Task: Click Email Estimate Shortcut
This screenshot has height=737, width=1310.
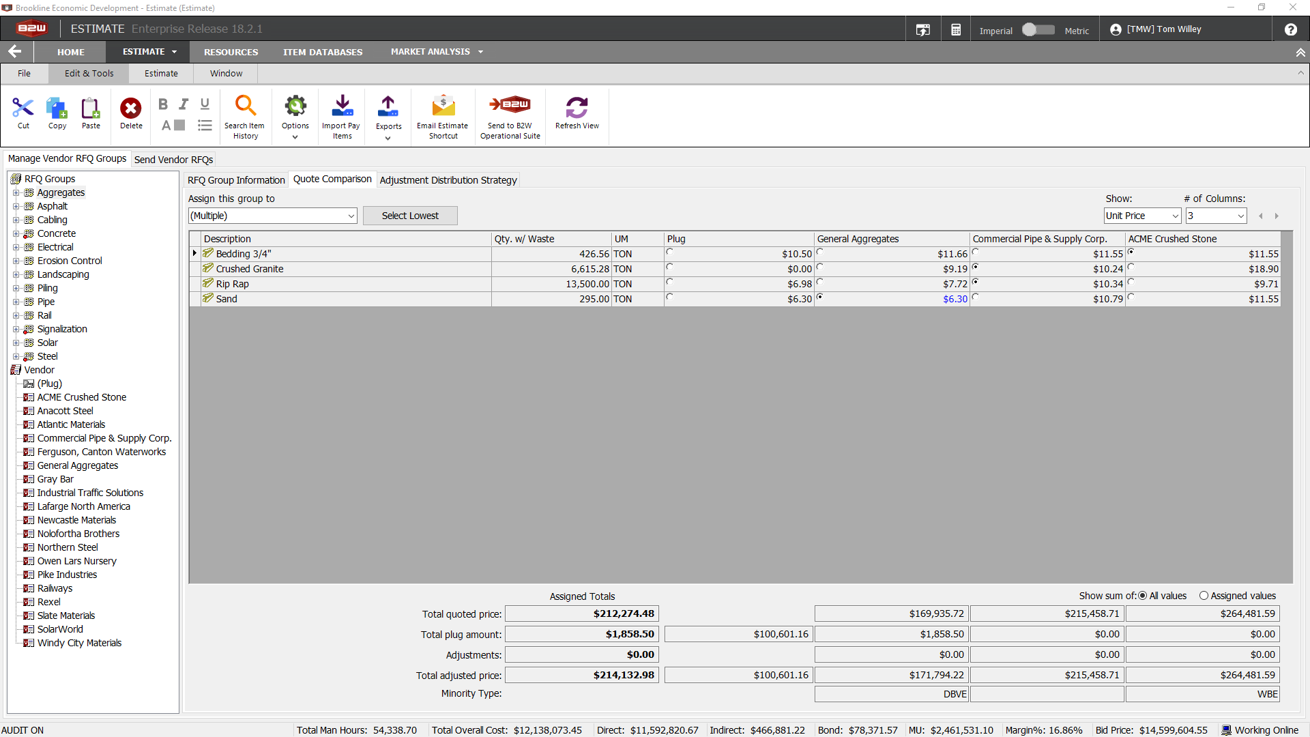Action: click(443, 117)
